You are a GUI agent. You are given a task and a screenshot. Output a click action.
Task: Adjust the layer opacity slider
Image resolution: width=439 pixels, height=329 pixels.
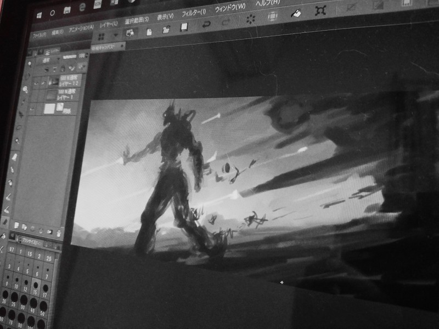(x=70, y=56)
